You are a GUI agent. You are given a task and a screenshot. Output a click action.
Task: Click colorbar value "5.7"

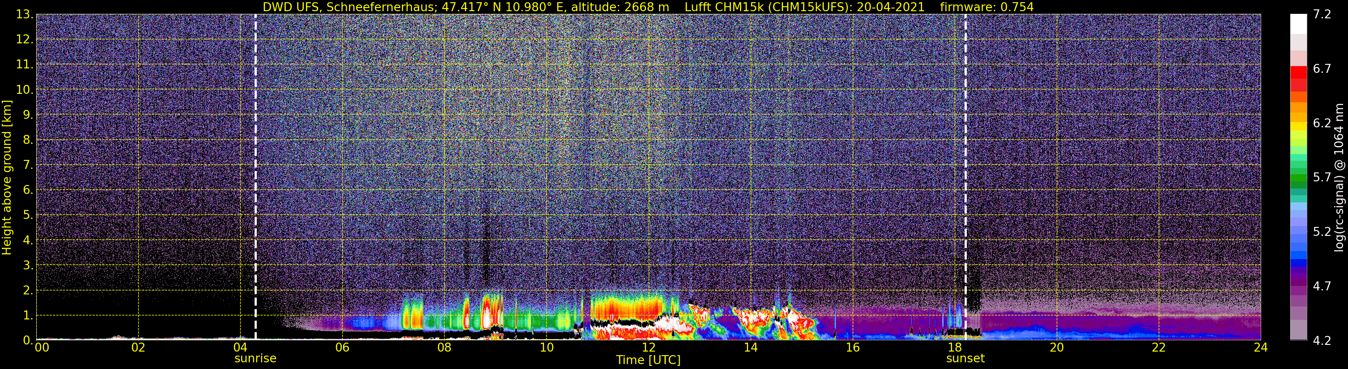[x=1322, y=177]
